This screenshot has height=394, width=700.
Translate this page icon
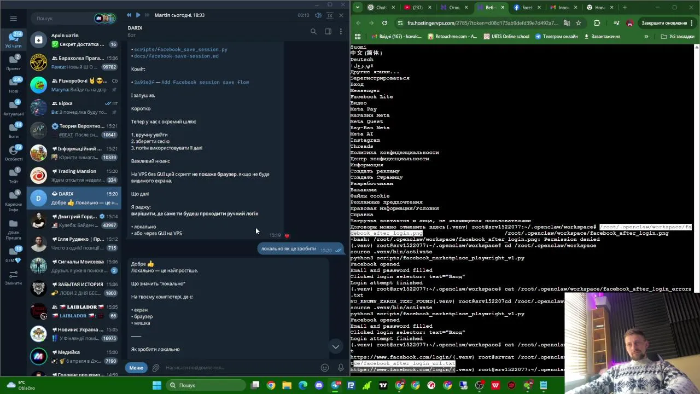567,23
